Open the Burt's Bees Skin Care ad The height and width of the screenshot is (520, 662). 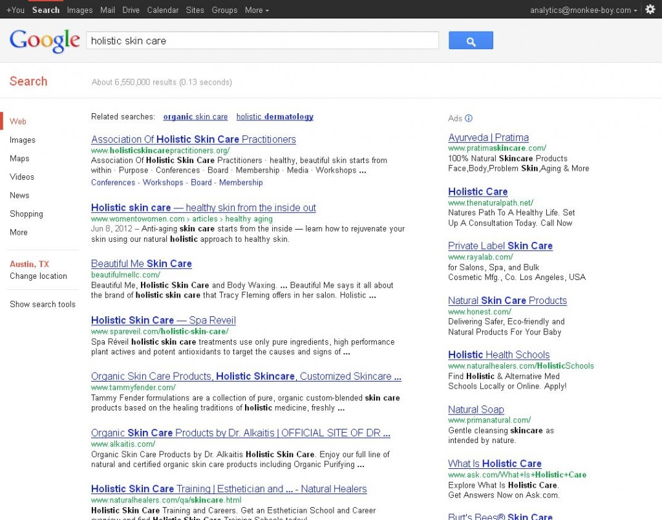[x=500, y=516]
